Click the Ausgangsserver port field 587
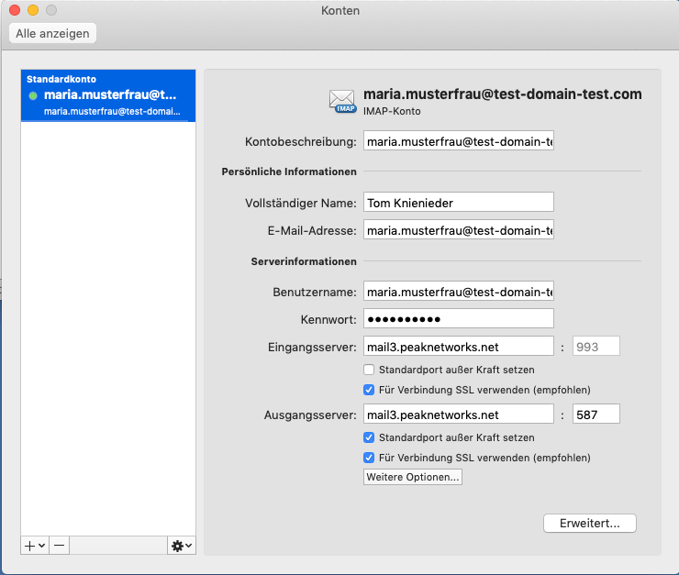Screen dimensions: 679x575 click(x=596, y=415)
